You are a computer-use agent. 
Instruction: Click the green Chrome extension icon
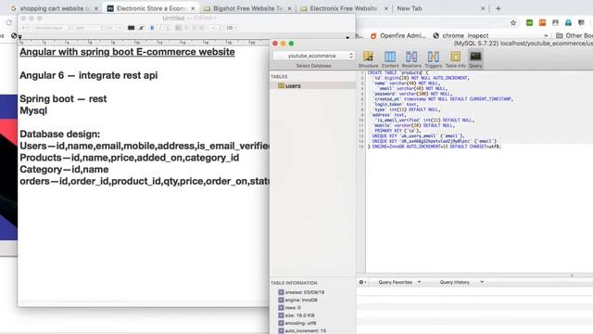point(529,22)
